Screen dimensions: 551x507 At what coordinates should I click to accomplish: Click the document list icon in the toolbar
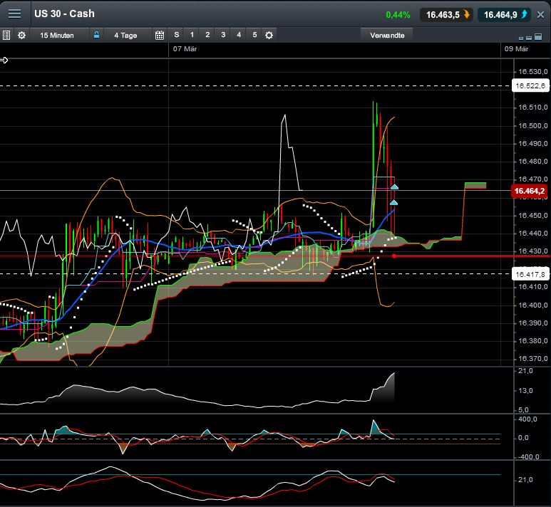(x=6, y=35)
